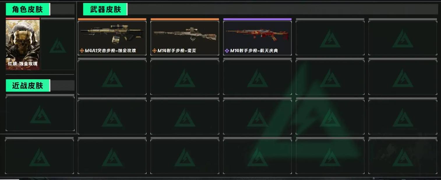Select the triangle icon in the empty slot below M4A1 蚀金玫瑰

112,78
